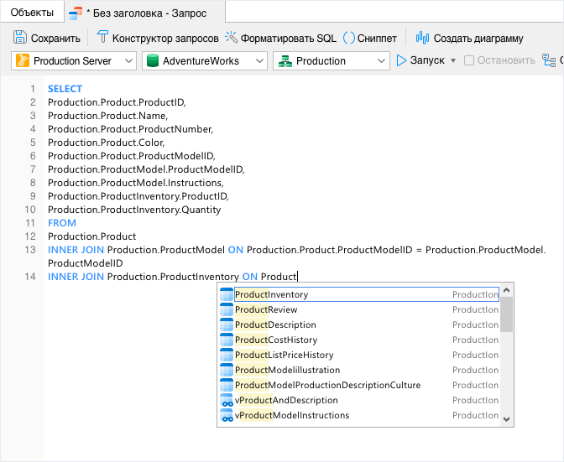The image size is (564, 462).
Task: Click Production.ProductModel.Instructions on line 8
Action: [x=136, y=183]
